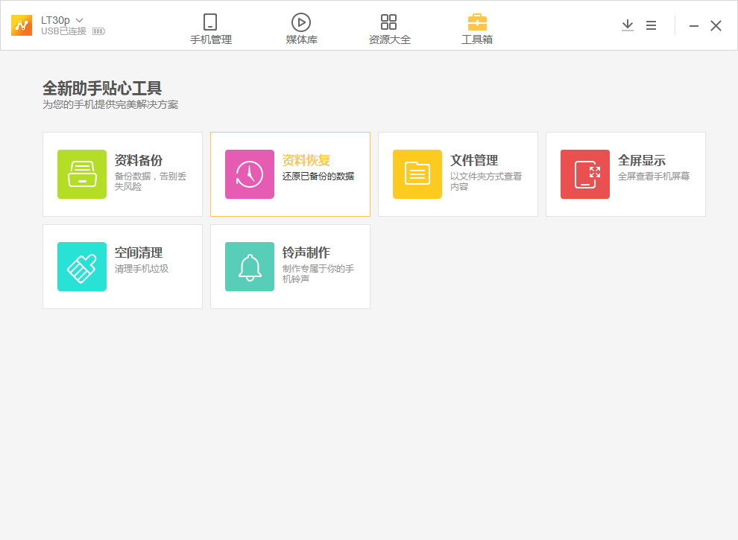Screen dimensions: 738x540
Task: Click the USB已连接 status text
Action: point(63,31)
